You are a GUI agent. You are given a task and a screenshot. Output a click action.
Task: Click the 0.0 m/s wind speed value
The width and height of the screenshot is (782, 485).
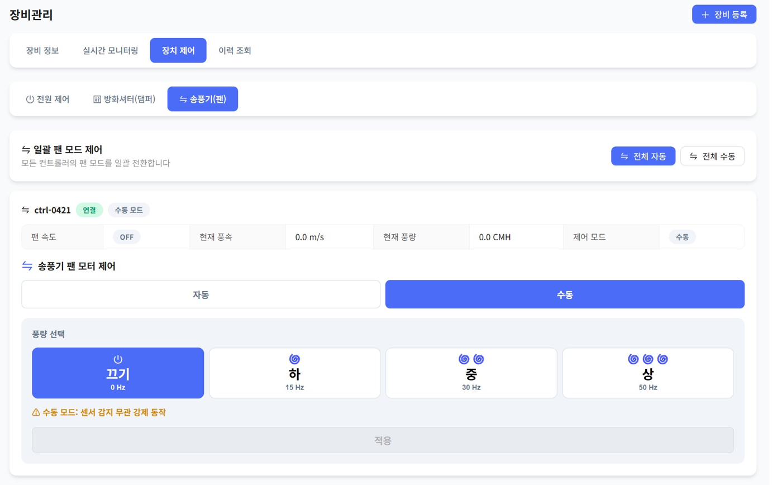309,237
